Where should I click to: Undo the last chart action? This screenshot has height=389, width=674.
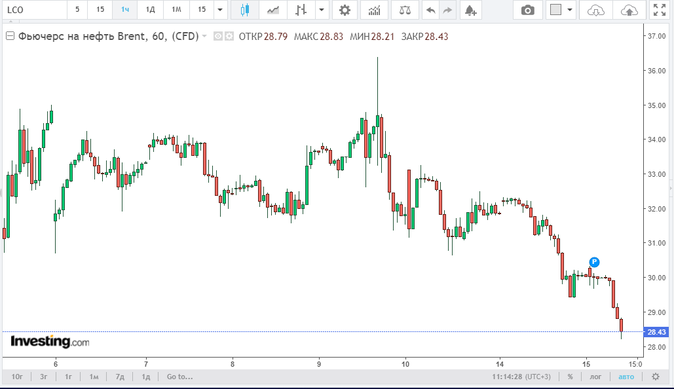pyautogui.click(x=430, y=10)
